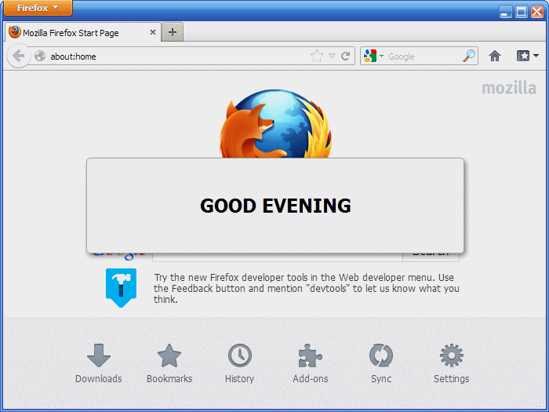The width and height of the screenshot is (549, 412).
Task: Open History from the bottom launcher
Action: [239, 363]
